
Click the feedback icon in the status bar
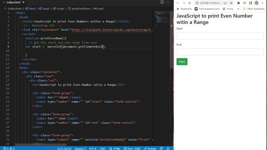161,148
